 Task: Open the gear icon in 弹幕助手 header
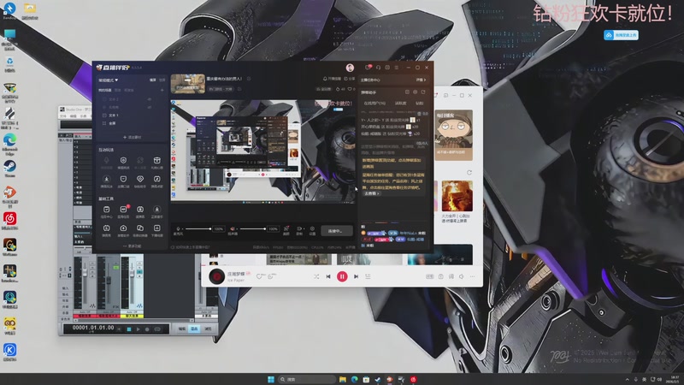pos(416,92)
